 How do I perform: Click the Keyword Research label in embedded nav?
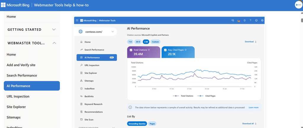pos(93,104)
